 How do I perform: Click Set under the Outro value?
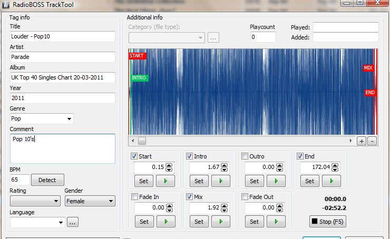(x=254, y=181)
